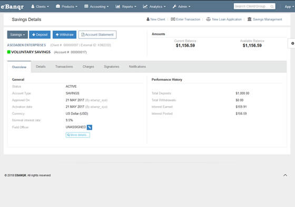Click the Total Deposits value $1,000.00

(242, 93)
